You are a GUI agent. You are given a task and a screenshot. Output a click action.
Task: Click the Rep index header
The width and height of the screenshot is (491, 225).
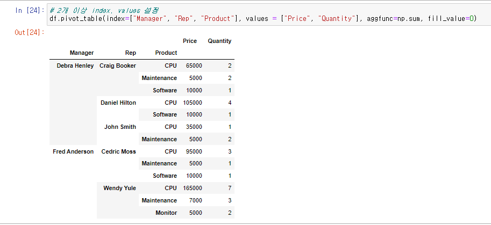coord(131,53)
